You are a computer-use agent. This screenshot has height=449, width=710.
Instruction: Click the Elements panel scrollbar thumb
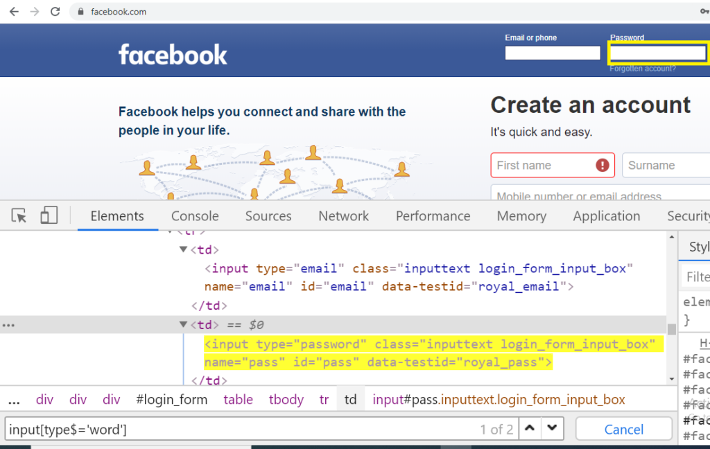[x=672, y=329]
